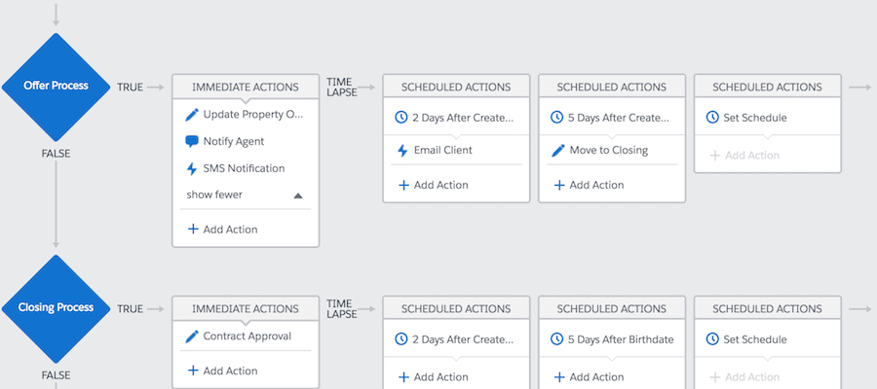The width and height of the screenshot is (877, 389).
Task: Click the show fewer text link
Action: pos(214,194)
